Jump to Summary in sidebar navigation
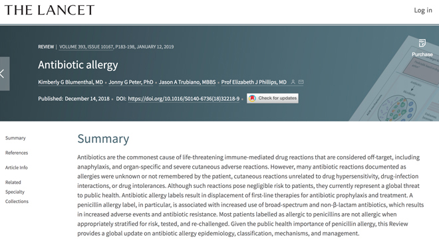This screenshot has height=241, width=439. (x=15, y=138)
